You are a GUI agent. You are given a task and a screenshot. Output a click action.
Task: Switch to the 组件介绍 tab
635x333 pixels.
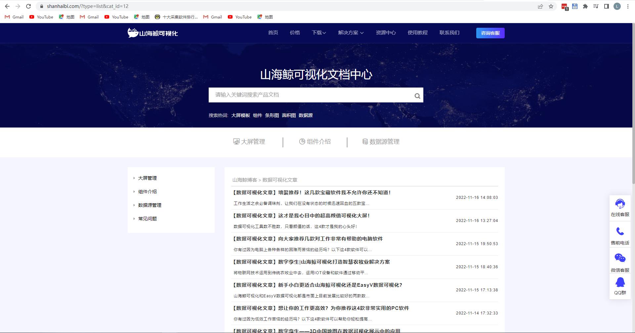(x=315, y=142)
